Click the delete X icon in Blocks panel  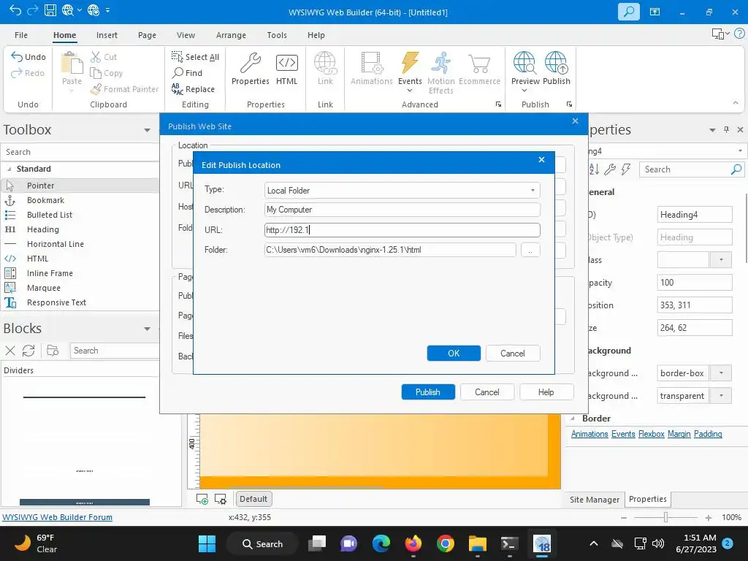[10, 351]
